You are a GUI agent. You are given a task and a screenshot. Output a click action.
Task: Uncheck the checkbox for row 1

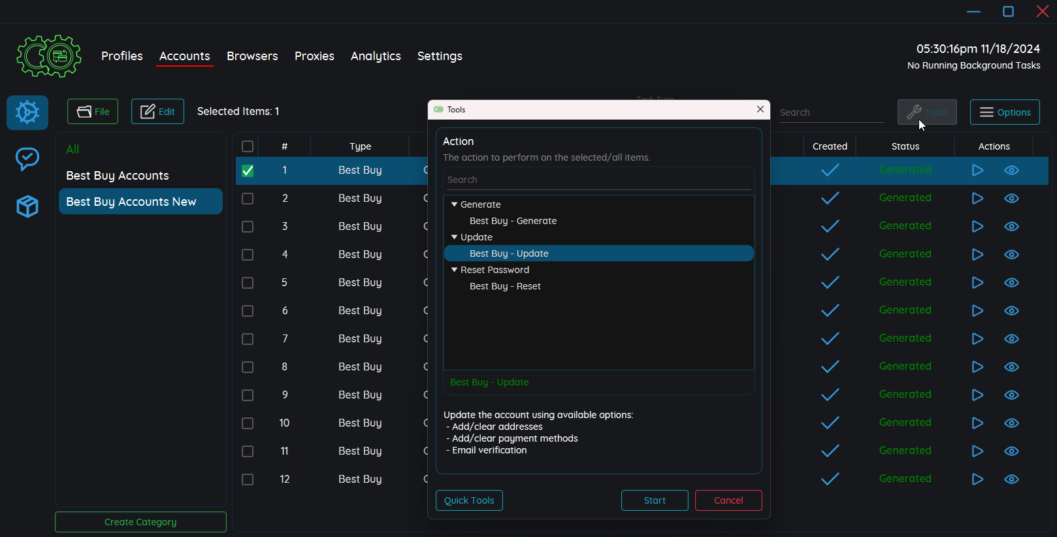click(248, 171)
